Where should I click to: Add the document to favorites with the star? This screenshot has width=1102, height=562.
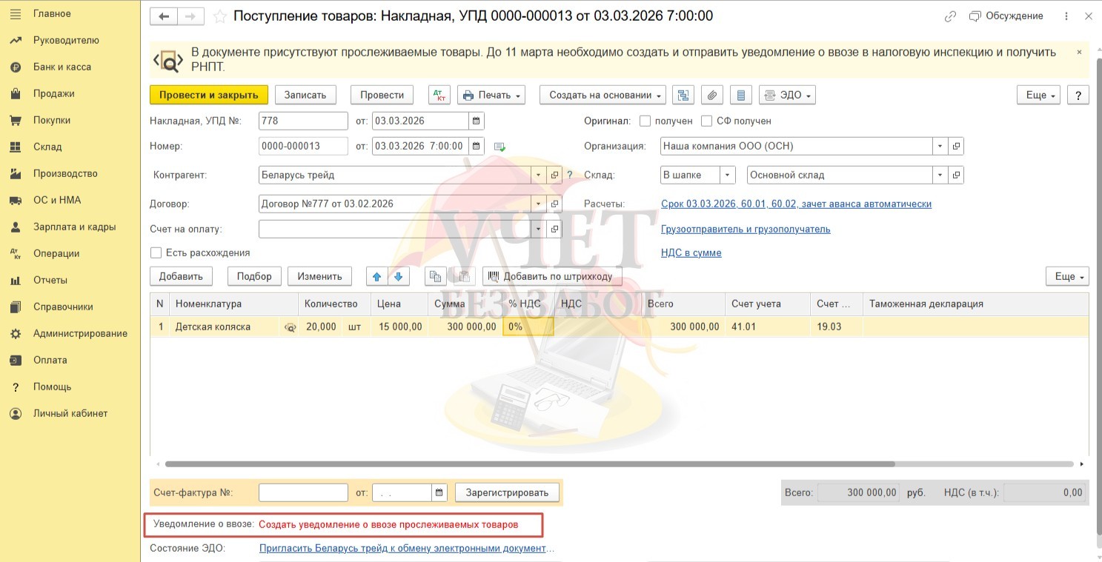point(219,16)
